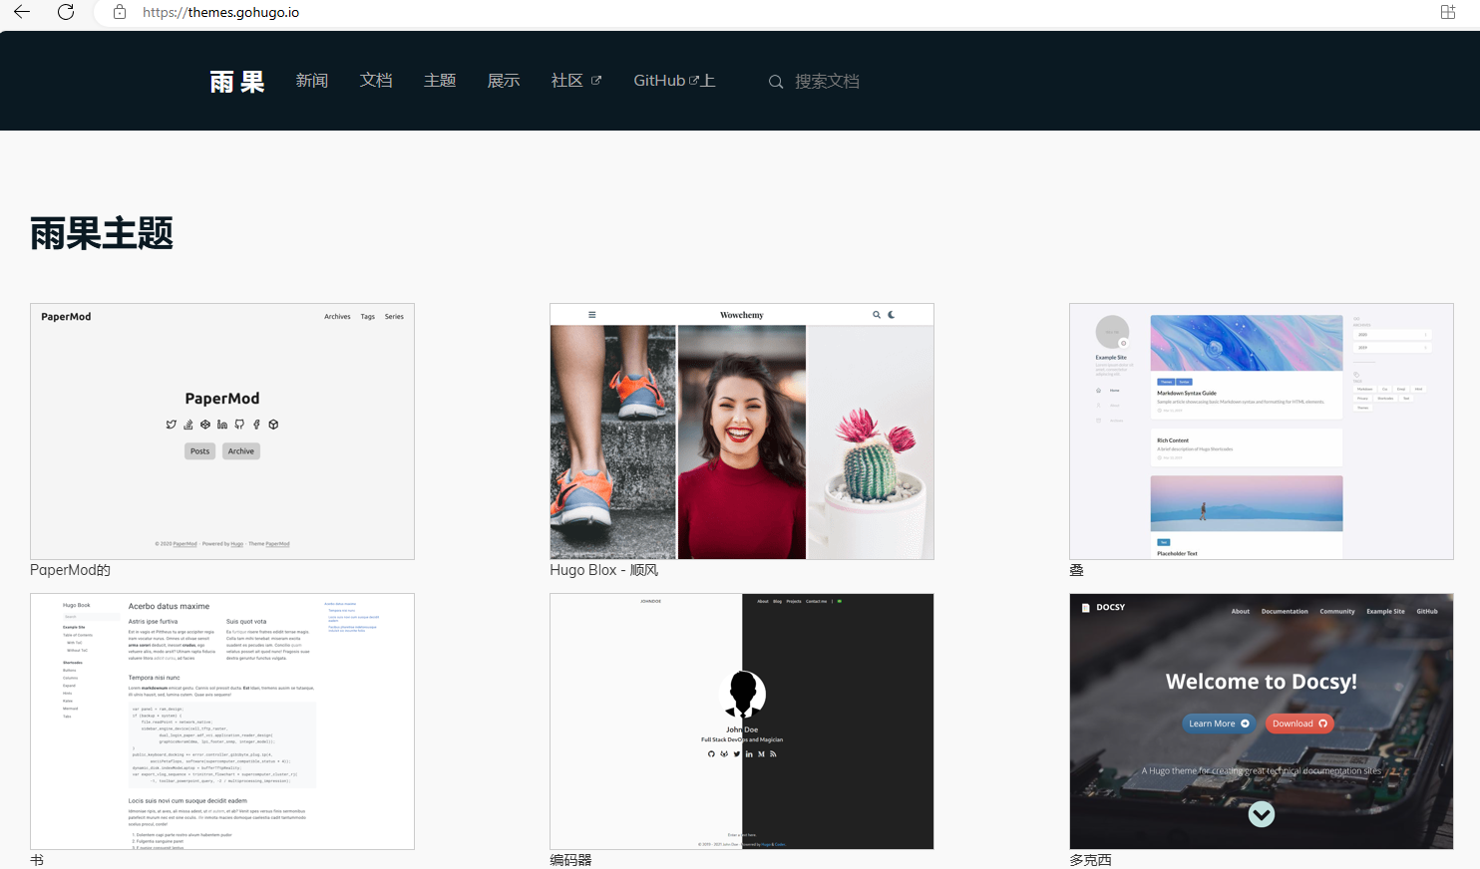
Task: Click the browser back arrow
Action: point(22,12)
